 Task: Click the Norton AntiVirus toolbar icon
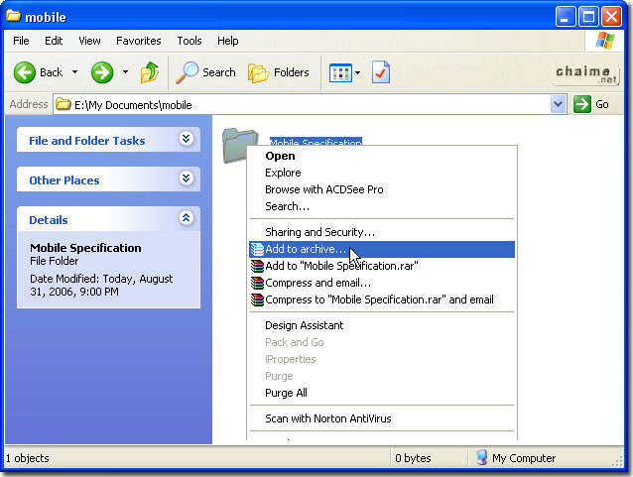[x=381, y=72]
